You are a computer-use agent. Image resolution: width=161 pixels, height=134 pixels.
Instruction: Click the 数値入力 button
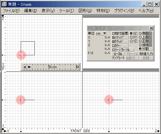(146, 54)
